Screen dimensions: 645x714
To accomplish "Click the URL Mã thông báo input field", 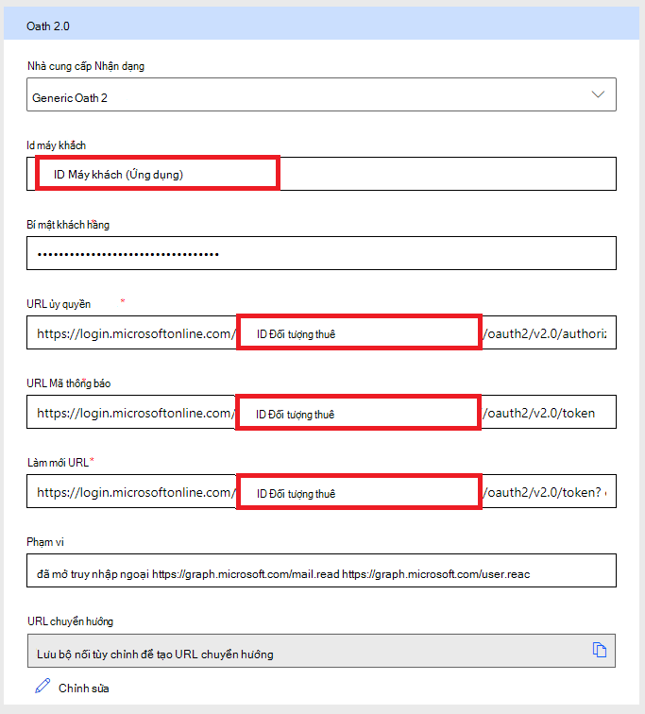I will pyautogui.click(x=321, y=412).
